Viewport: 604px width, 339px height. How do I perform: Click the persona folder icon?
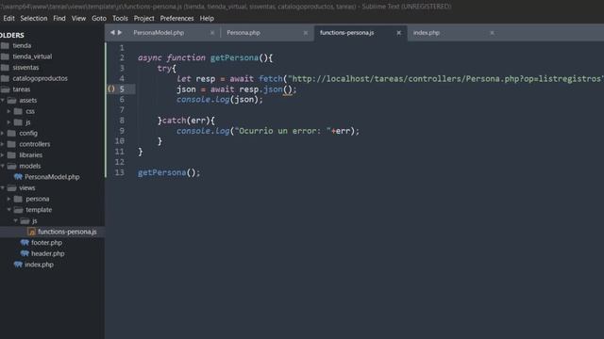click(x=18, y=199)
